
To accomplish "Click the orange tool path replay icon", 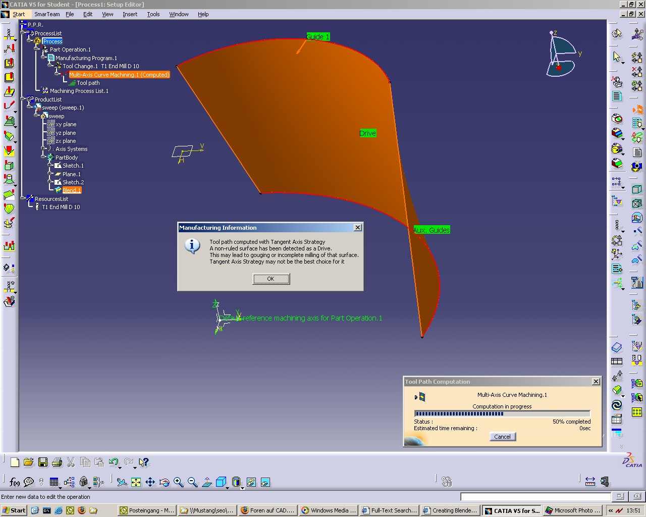I will 637,109.
